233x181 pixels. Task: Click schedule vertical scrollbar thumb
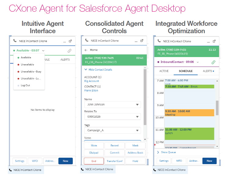(217, 108)
